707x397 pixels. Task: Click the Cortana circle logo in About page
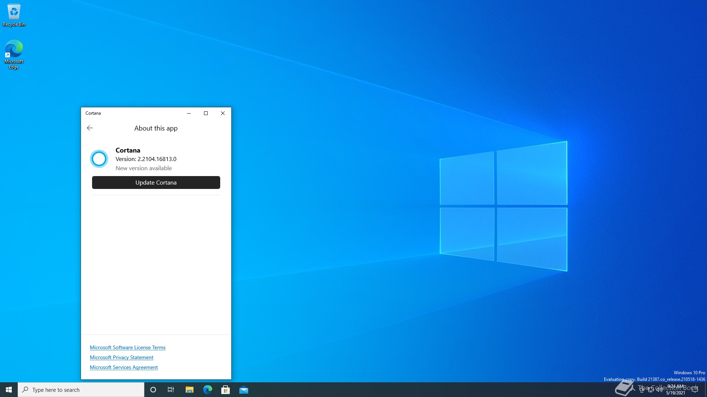coord(99,159)
